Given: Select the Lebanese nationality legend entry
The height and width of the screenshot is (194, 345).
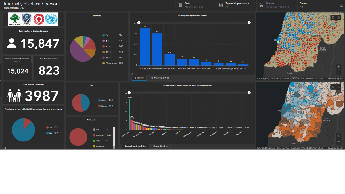Looking at the screenshot, I should tap(102, 135).
